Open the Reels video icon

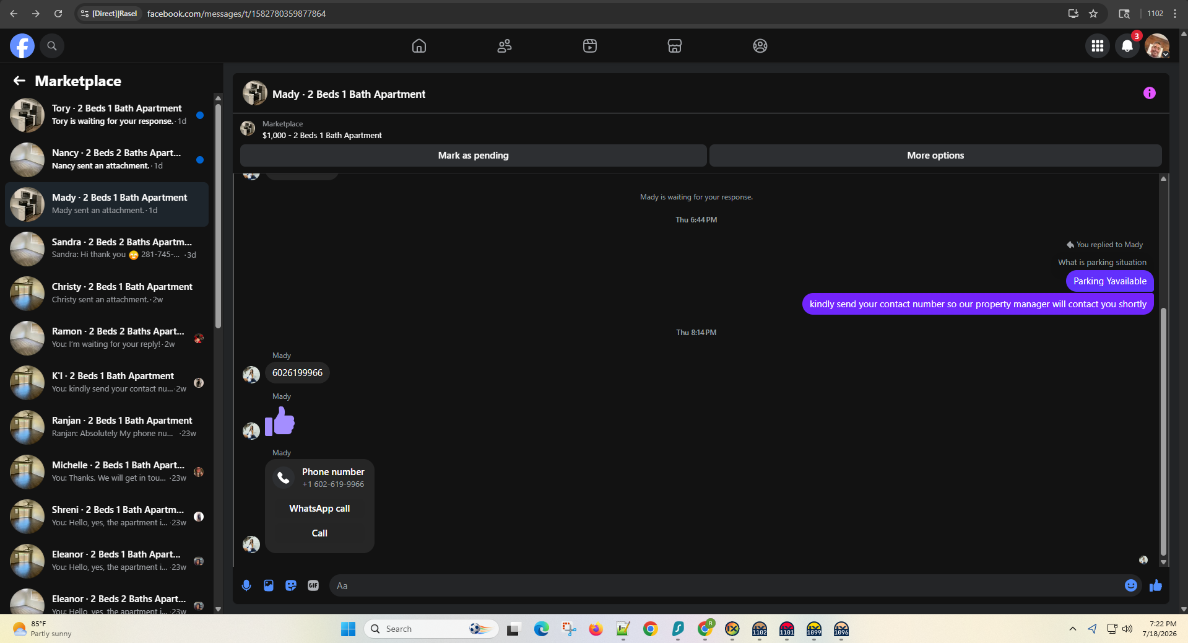coord(590,46)
